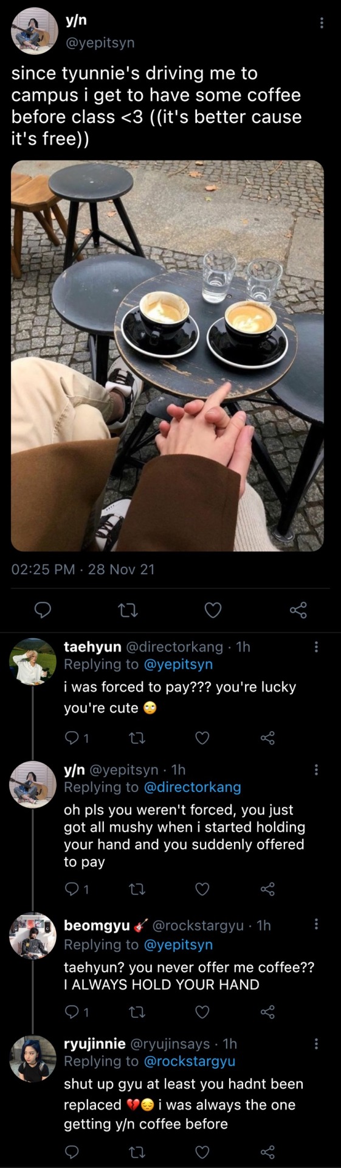
Task: Reply to beomgyu's tweet
Action: click(72, 1012)
